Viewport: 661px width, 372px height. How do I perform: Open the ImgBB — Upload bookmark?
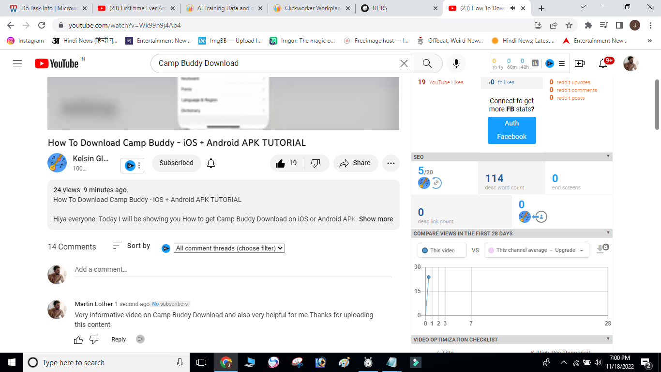[x=230, y=41]
